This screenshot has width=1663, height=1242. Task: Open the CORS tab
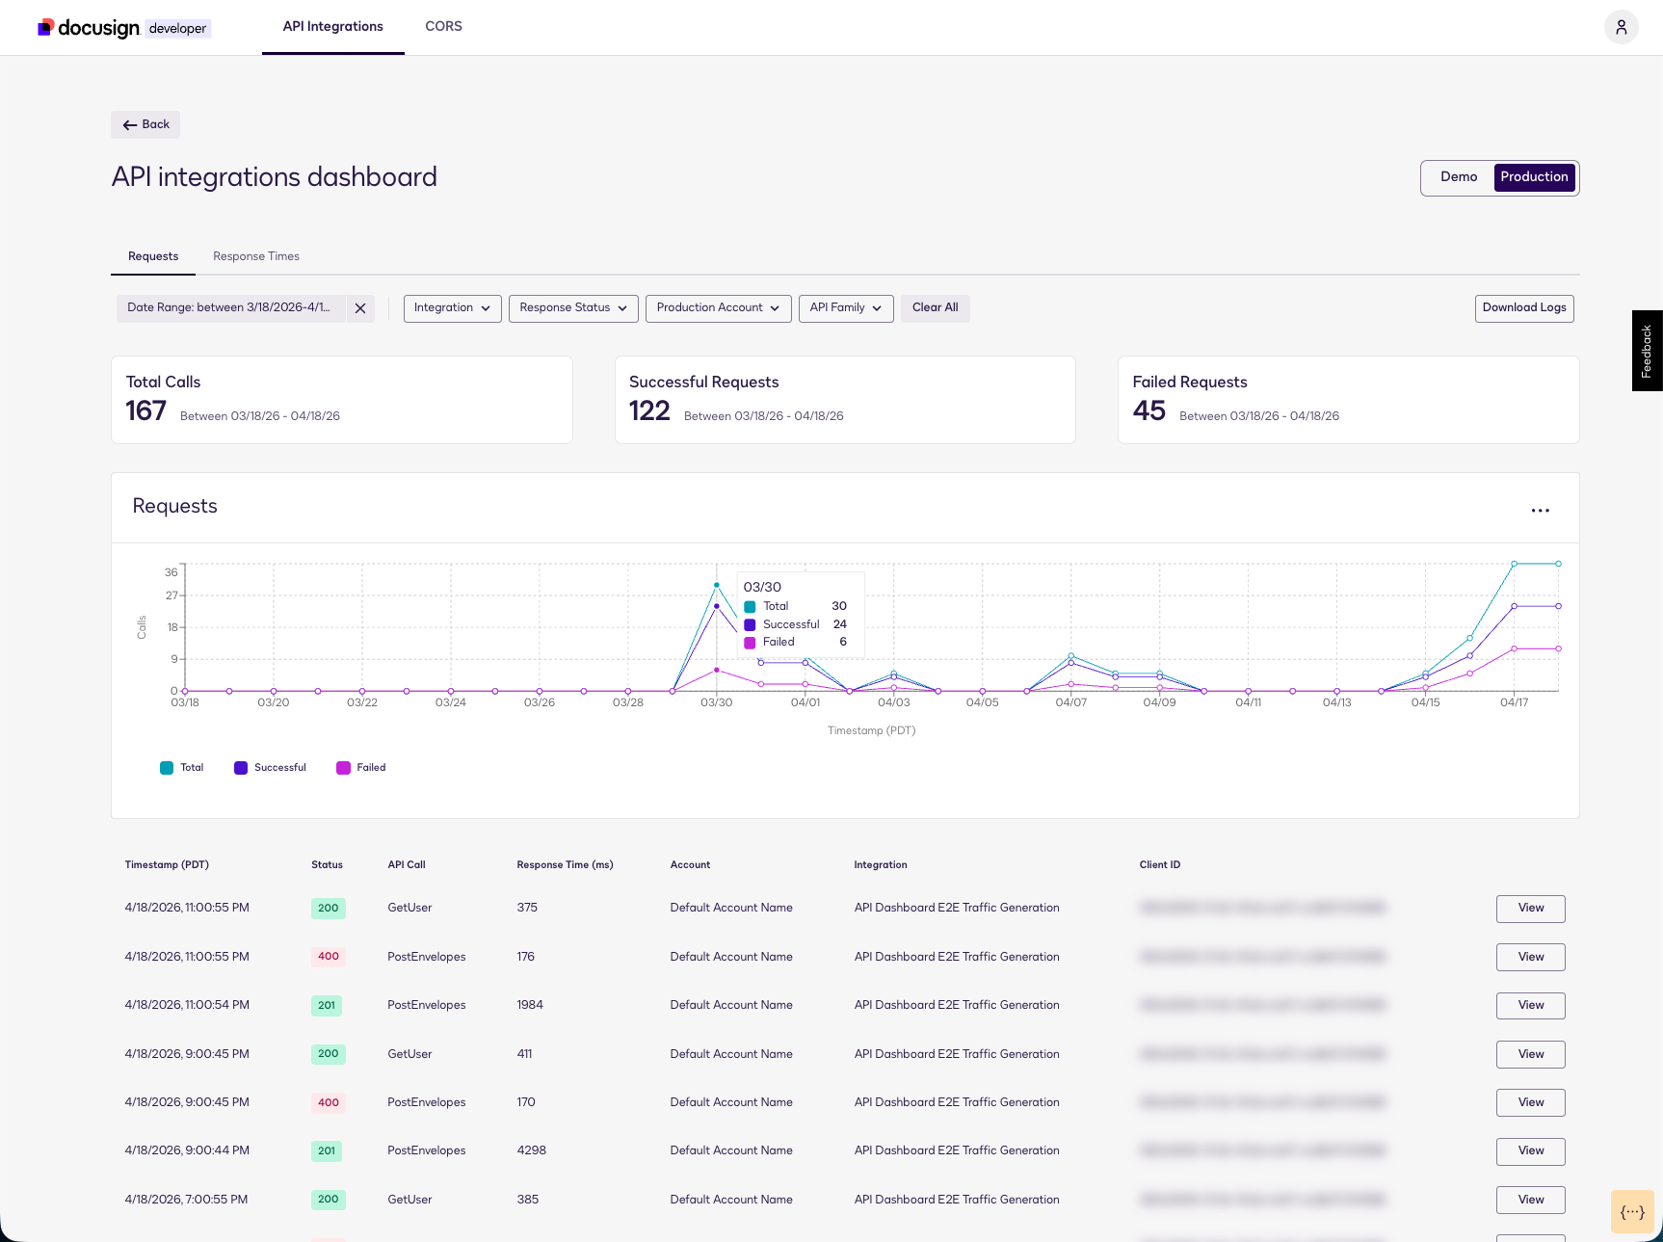click(x=443, y=27)
